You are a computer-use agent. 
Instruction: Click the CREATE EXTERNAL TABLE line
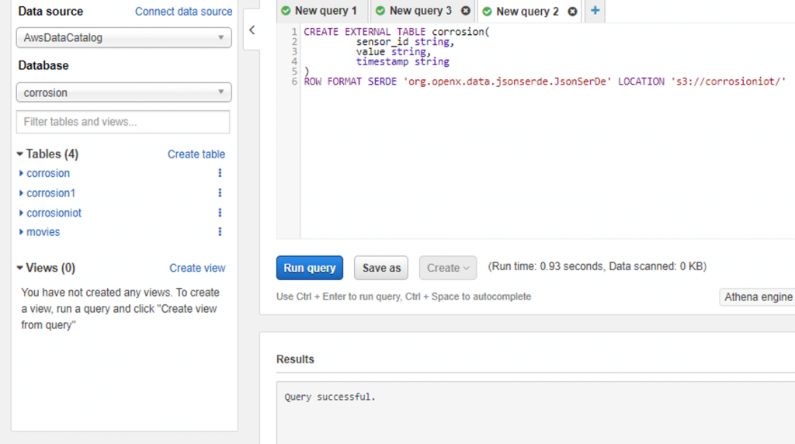pyautogui.click(x=397, y=32)
